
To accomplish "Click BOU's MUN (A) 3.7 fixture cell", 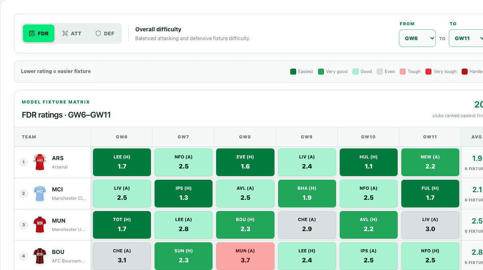I will [x=245, y=256].
